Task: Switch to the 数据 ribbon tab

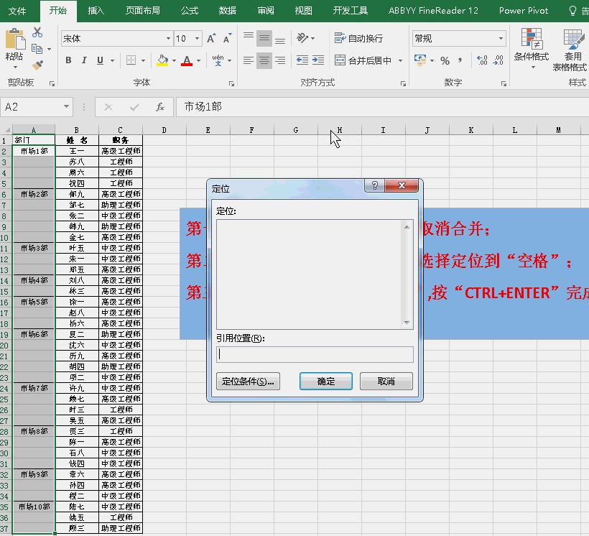Action: [227, 11]
